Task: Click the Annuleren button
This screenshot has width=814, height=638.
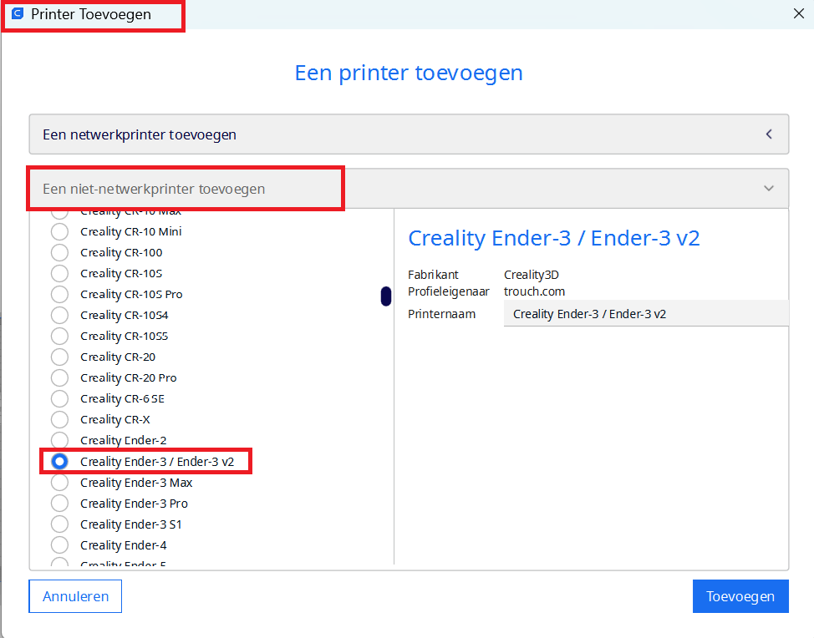Action: (75, 596)
